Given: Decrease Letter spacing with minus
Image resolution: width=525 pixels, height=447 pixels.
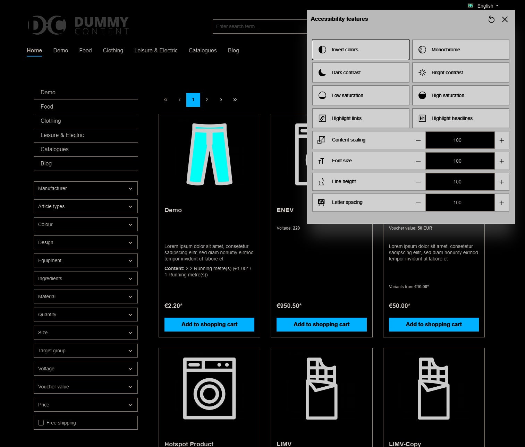Looking at the screenshot, I should tap(418, 203).
